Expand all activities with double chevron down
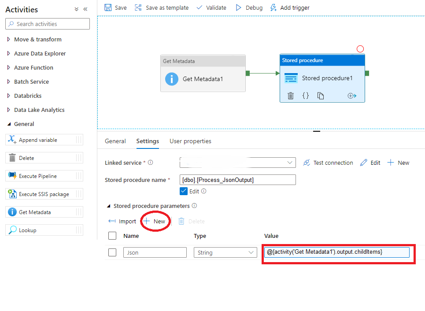Image resolution: width=425 pixels, height=311 pixels. [77, 9]
